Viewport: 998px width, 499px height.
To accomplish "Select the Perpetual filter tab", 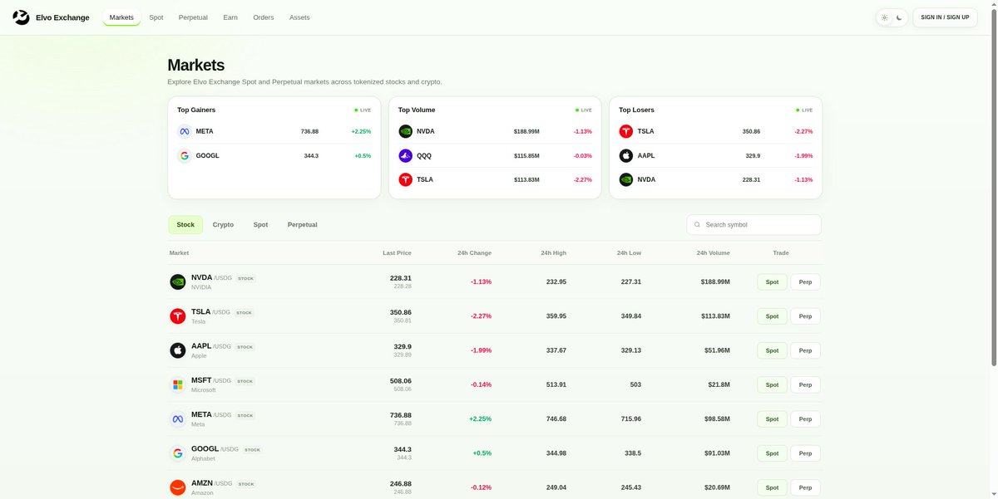I will pos(302,224).
